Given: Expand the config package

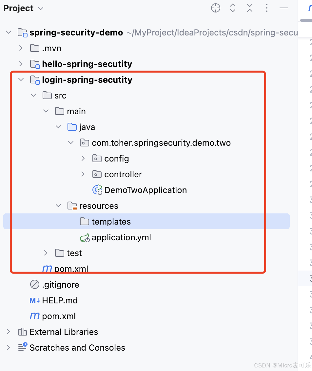Looking at the screenshot, I should pos(83,159).
